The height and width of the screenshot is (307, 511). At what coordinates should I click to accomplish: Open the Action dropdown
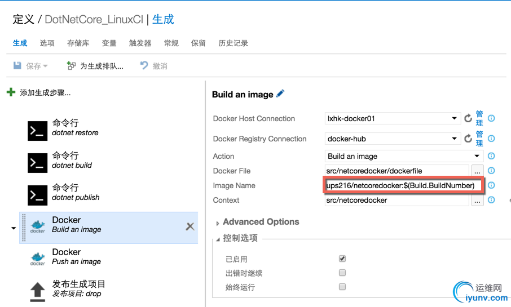[477, 156]
